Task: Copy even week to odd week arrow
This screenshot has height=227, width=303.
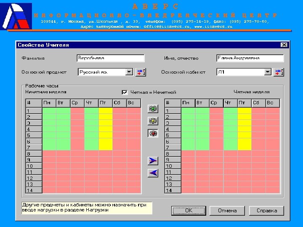Action: click(153, 173)
